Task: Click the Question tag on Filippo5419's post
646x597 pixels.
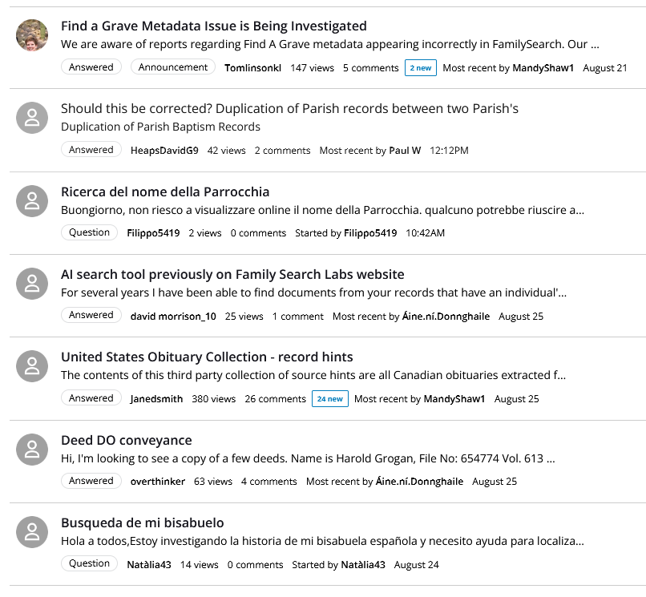Action: click(90, 232)
